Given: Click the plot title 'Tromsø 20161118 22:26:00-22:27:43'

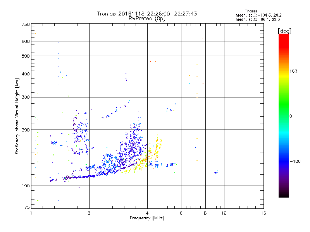Looking at the screenshot, I should [147, 14].
